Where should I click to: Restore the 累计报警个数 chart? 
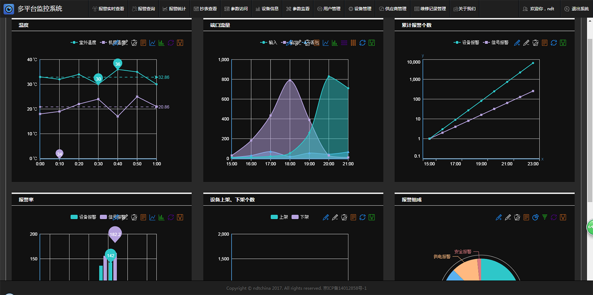point(554,42)
